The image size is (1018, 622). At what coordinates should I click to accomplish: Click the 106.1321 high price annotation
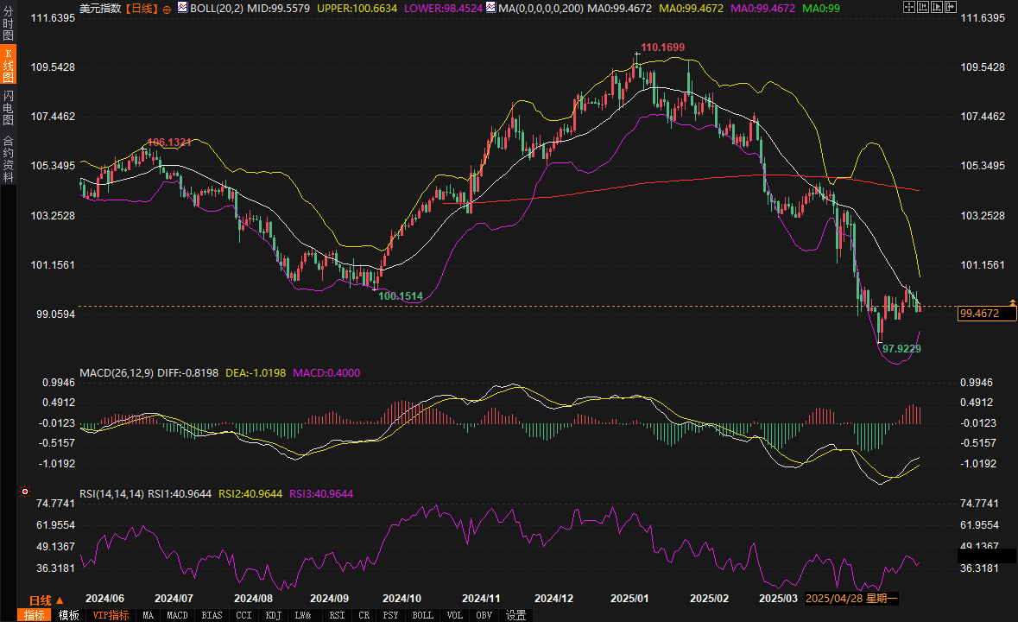(x=169, y=143)
